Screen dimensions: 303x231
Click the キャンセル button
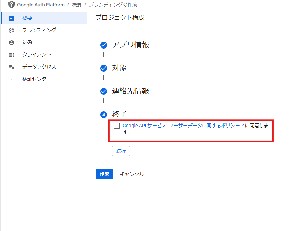132,174
